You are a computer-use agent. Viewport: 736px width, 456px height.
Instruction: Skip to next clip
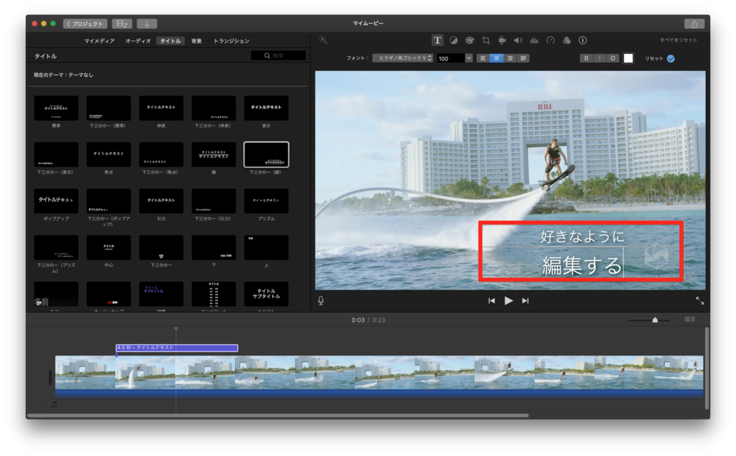(x=525, y=301)
